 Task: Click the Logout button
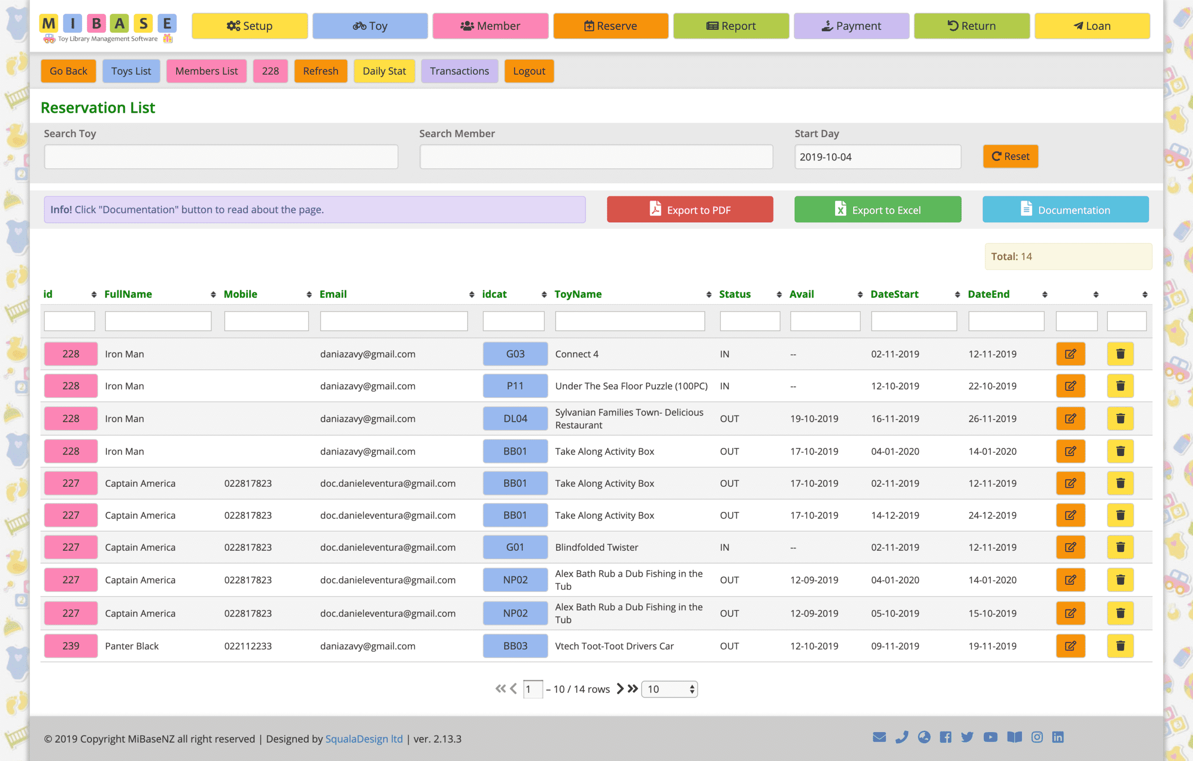point(529,71)
